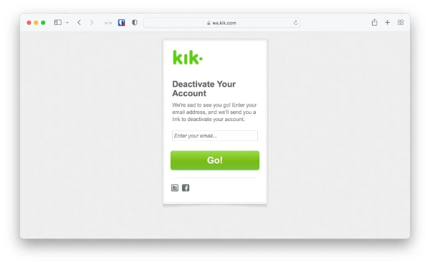Expand the sidebar options dropdown chevron
430x265 pixels.
click(67, 23)
